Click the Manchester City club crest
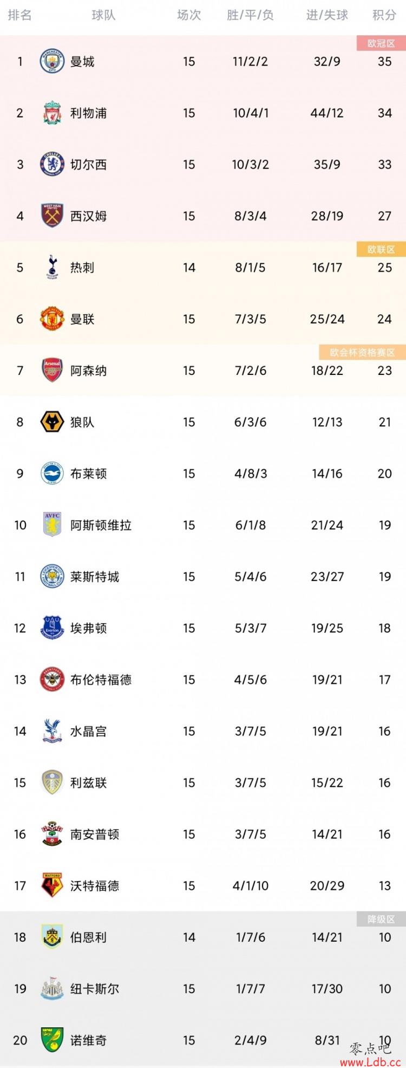This screenshot has height=1068, width=406. [x=53, y=61]
